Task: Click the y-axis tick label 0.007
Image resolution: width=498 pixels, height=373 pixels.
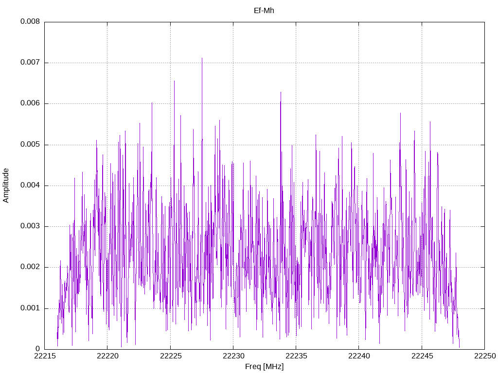Action: (30, 63)
